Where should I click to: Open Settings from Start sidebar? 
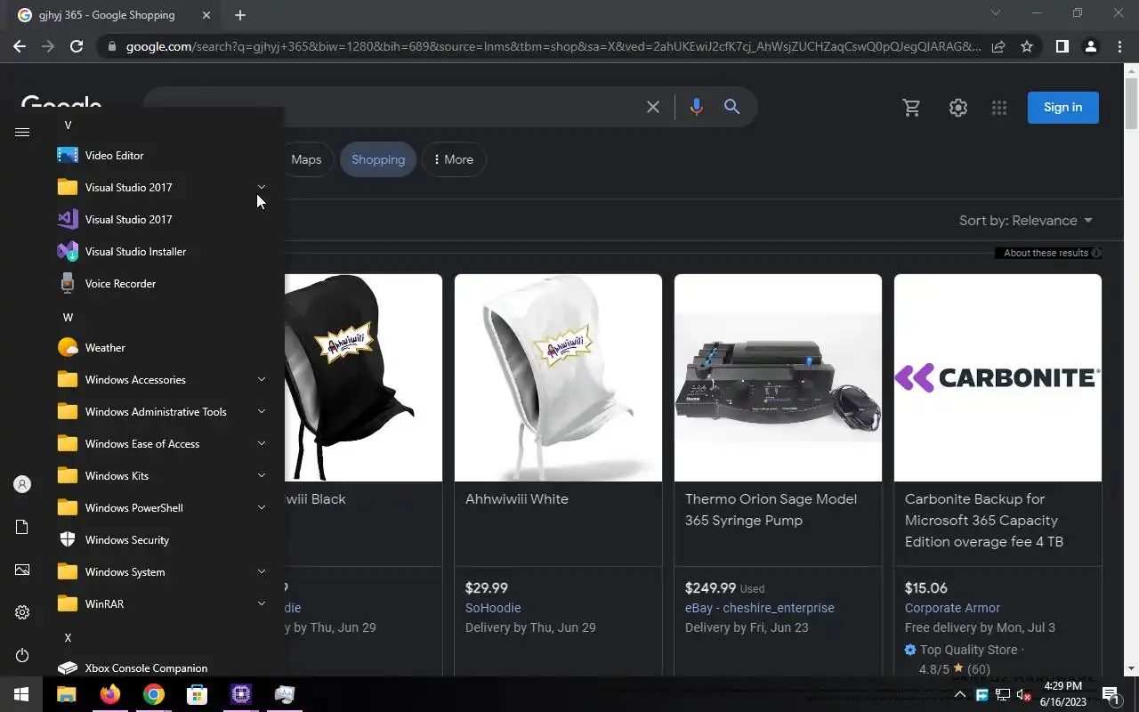point(22,612)
